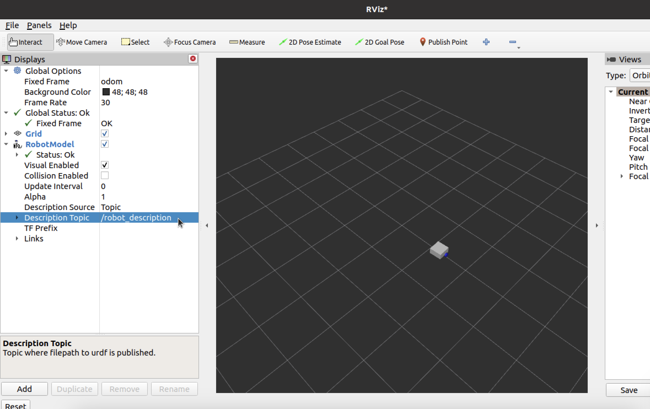Activate the 2D Goal Pose tool
Screen dimensions: 650x409
[380, 42]
